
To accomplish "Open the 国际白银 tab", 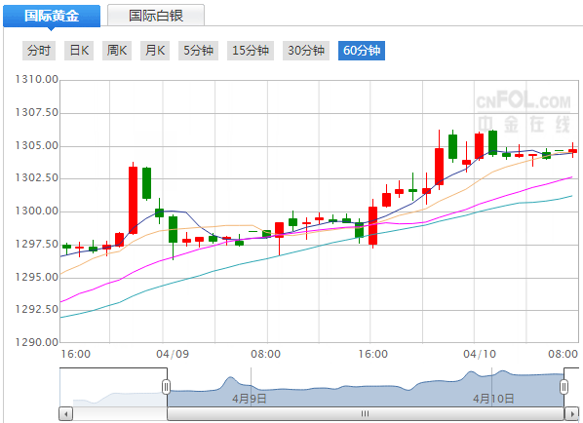I will pos(156,16).
